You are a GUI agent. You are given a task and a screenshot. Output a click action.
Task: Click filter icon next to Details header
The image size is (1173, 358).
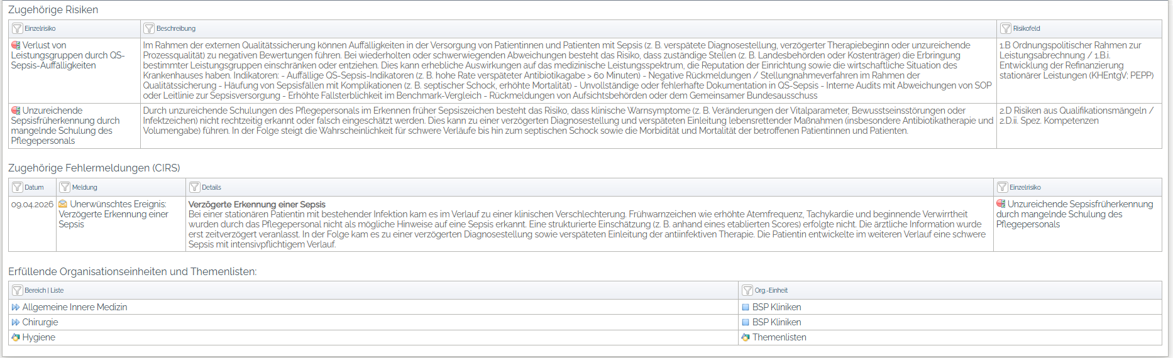click(195, 187)
